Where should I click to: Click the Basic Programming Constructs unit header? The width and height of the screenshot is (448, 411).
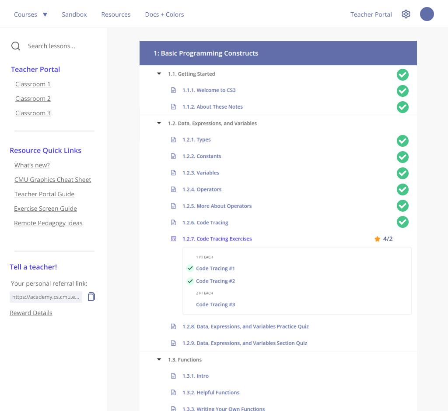click(278, 53)
